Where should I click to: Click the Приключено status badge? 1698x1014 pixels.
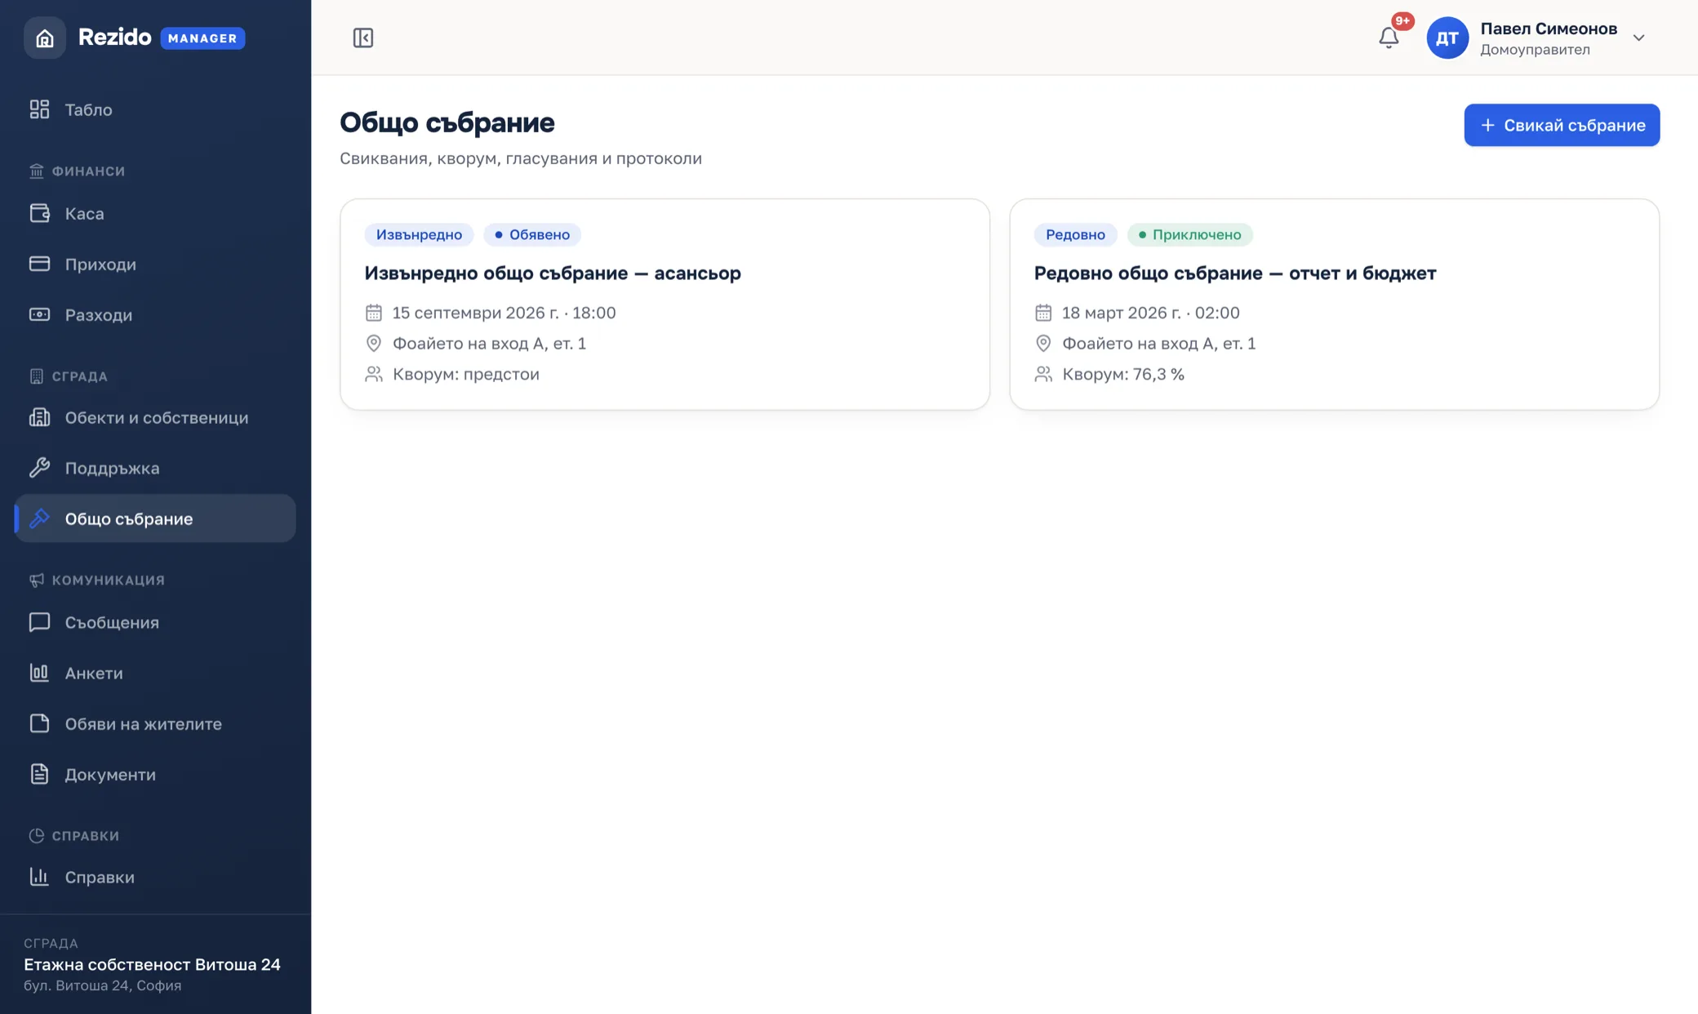click(x=1190, y=234)
